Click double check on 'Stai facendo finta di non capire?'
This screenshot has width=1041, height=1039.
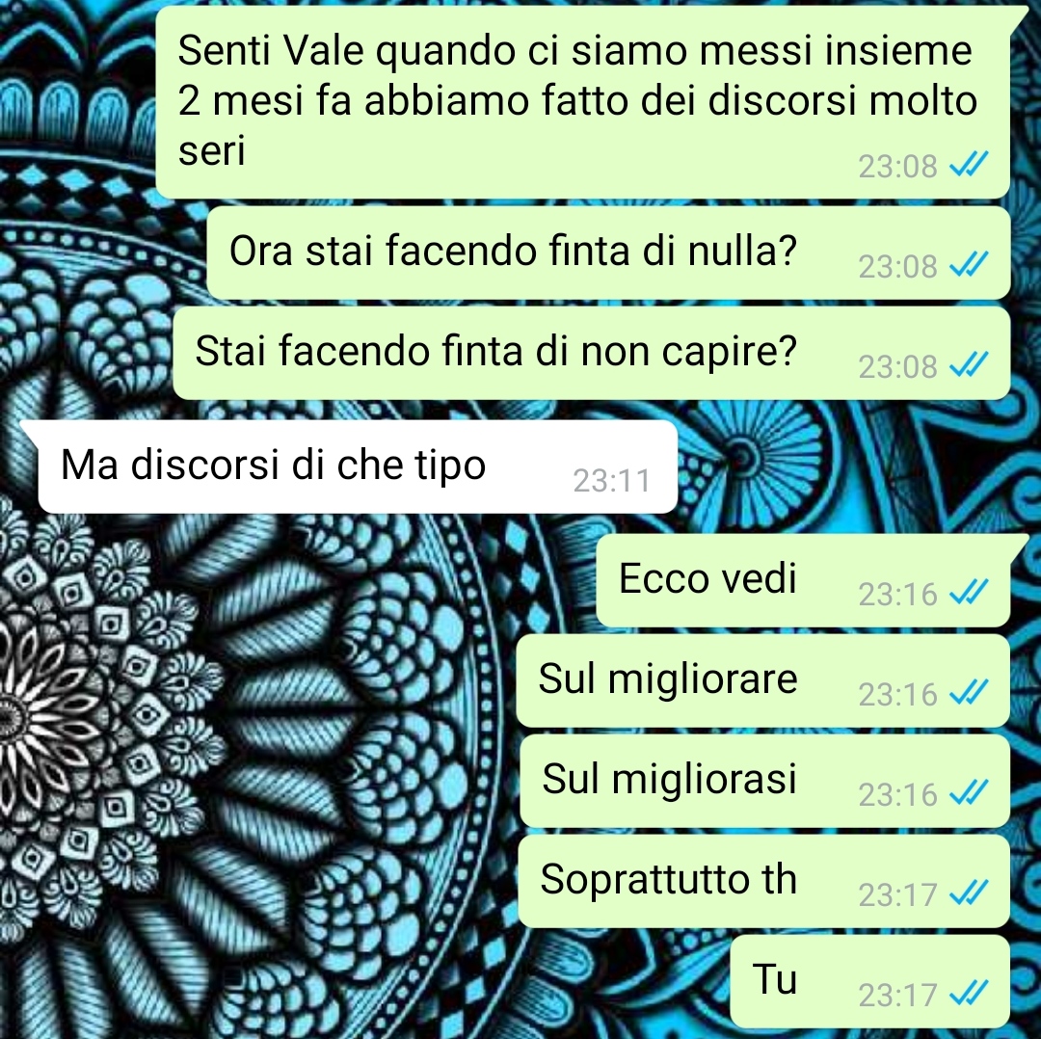[x=969, y=364]
